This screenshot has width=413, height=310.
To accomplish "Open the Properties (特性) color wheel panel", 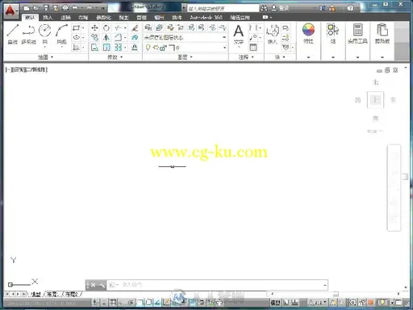I will 308,33.
